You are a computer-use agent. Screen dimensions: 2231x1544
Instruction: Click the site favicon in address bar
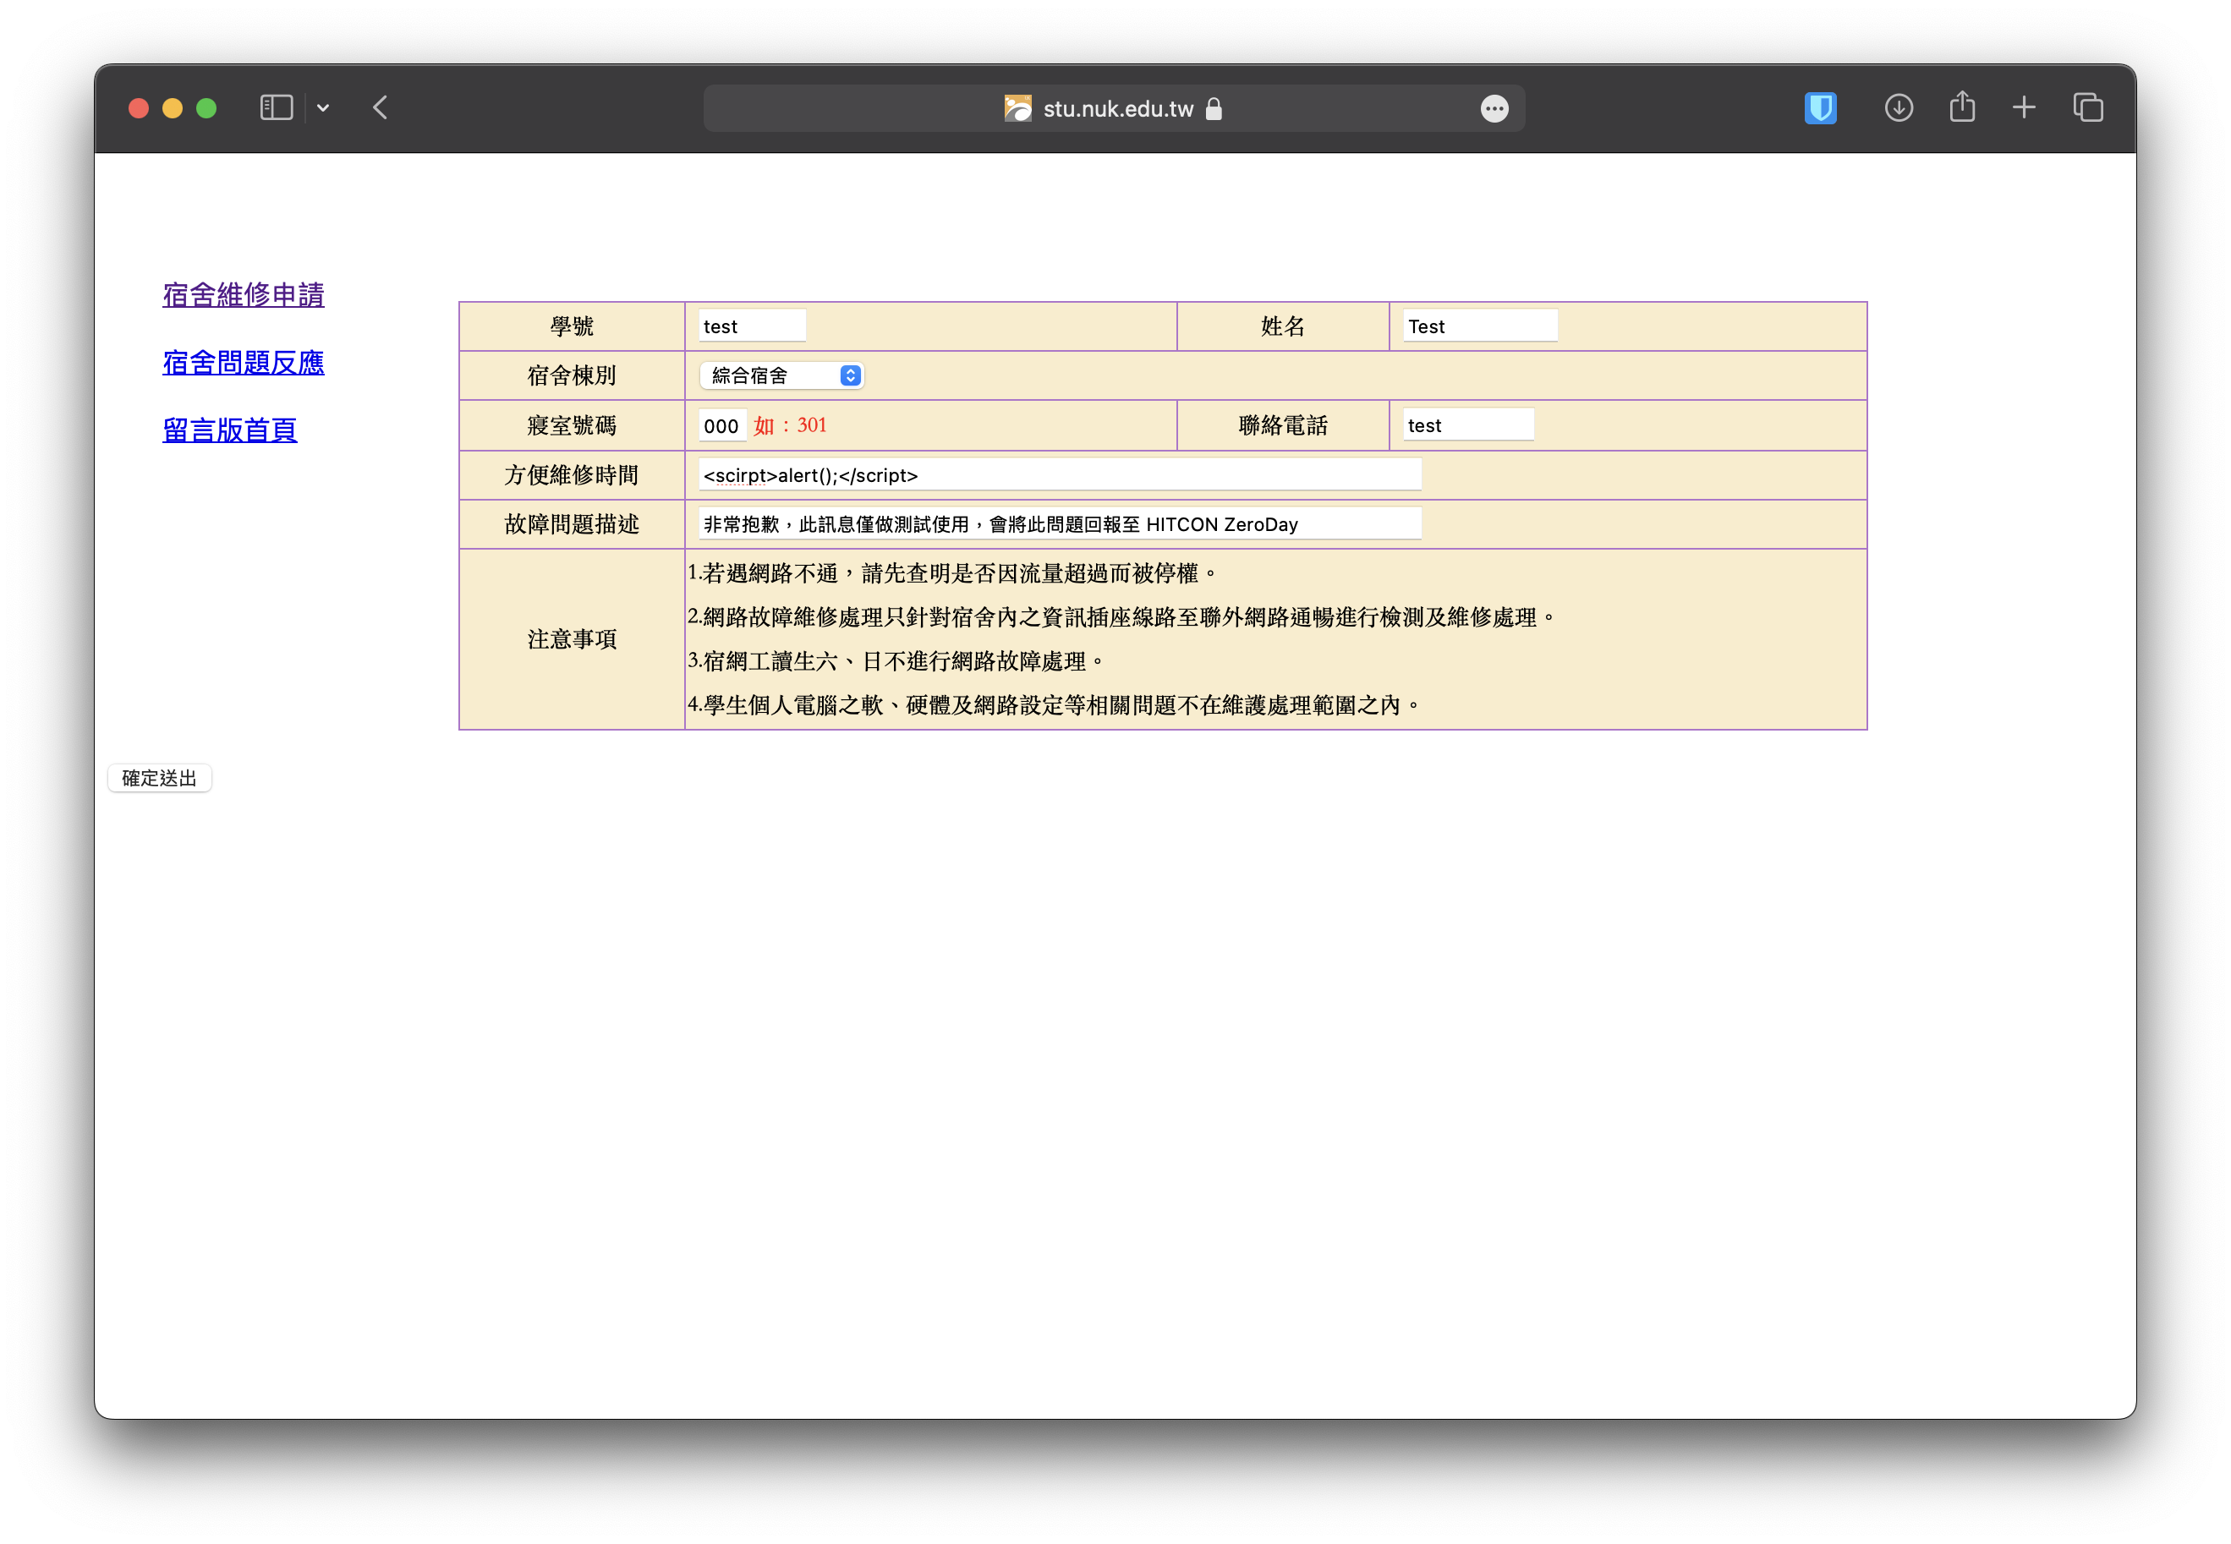point(1017,108)
